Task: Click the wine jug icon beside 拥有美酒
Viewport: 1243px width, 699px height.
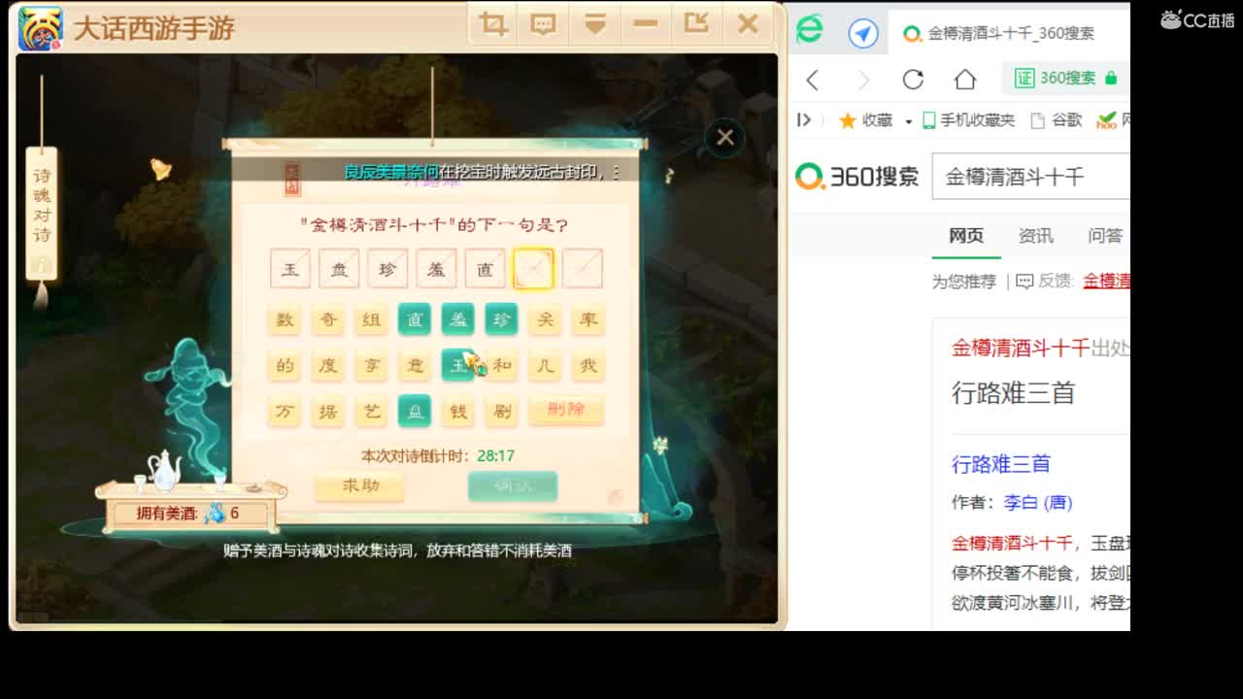Action: pos(216,513)
